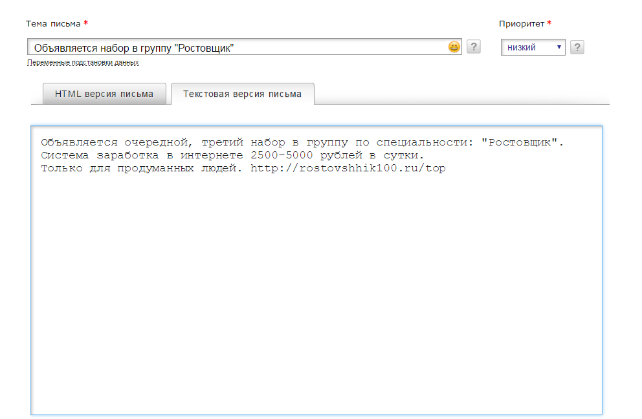
Task: Open Переменные подстановки данных link
Action: point(83,63)
